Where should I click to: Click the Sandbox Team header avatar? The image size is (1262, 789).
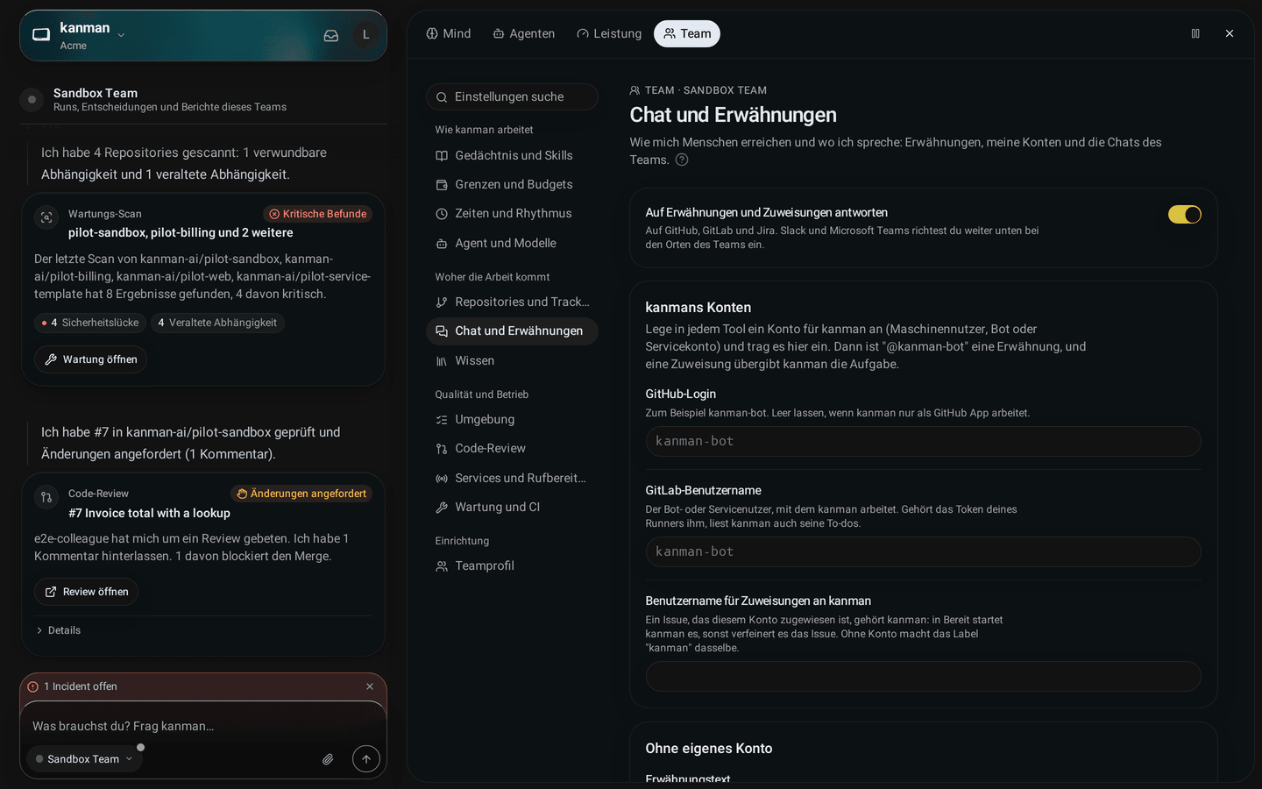(32, 100)
